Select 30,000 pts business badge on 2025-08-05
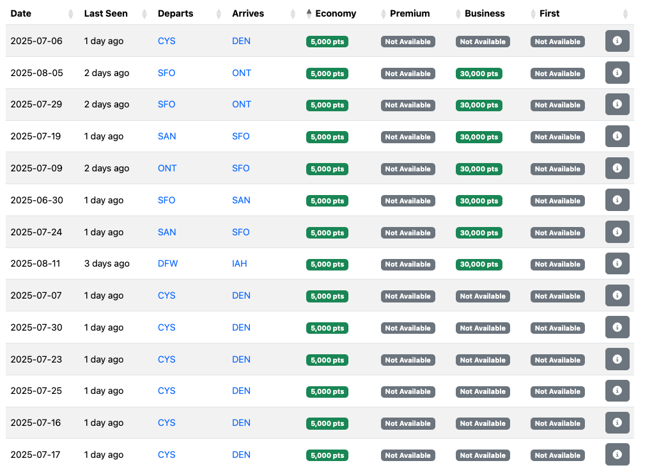Screen dimensions: 645x470 479,74
